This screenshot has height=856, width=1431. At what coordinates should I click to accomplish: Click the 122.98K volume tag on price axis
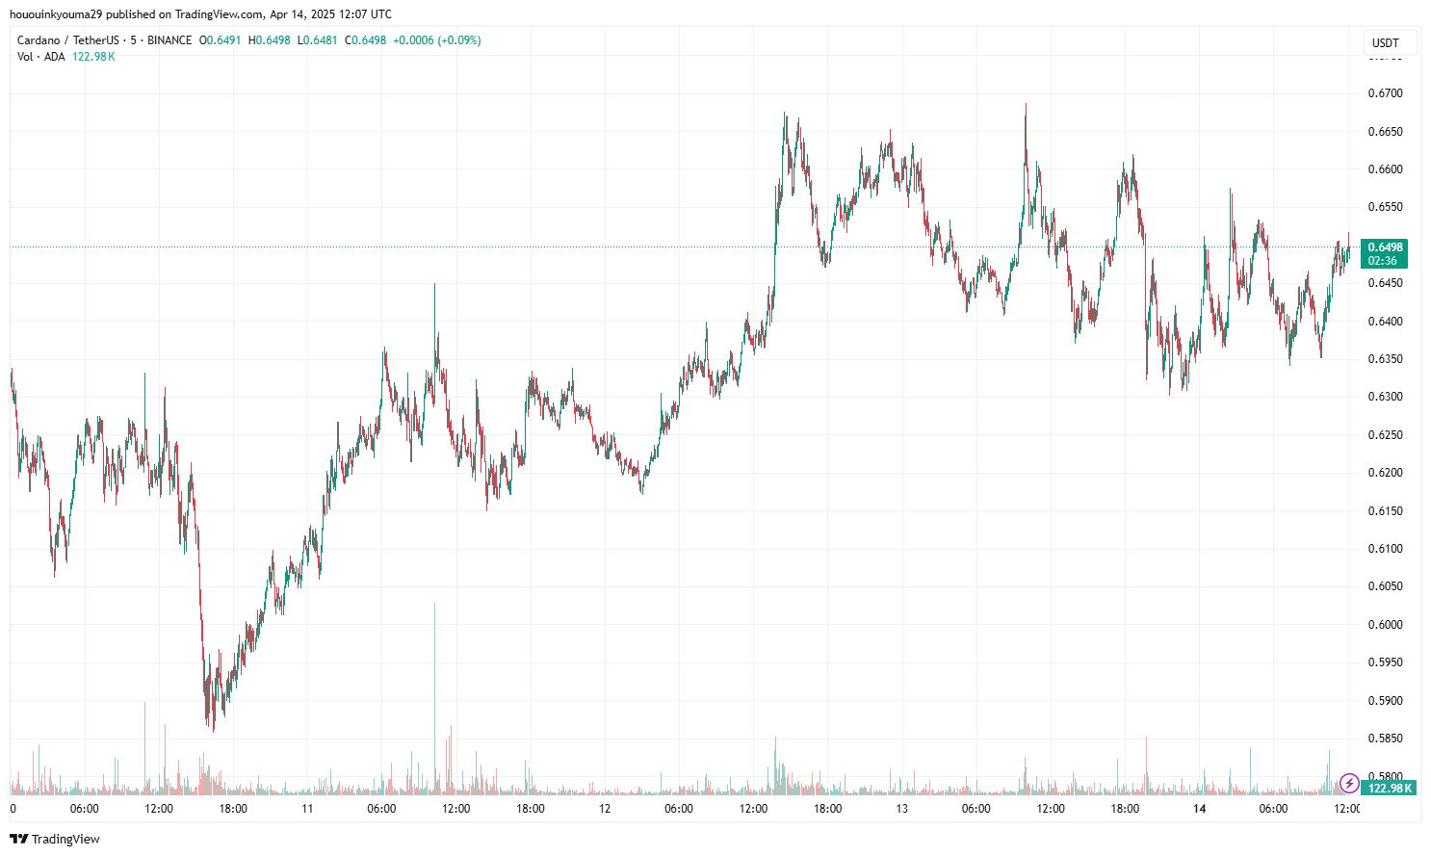tap(1390, 789)
